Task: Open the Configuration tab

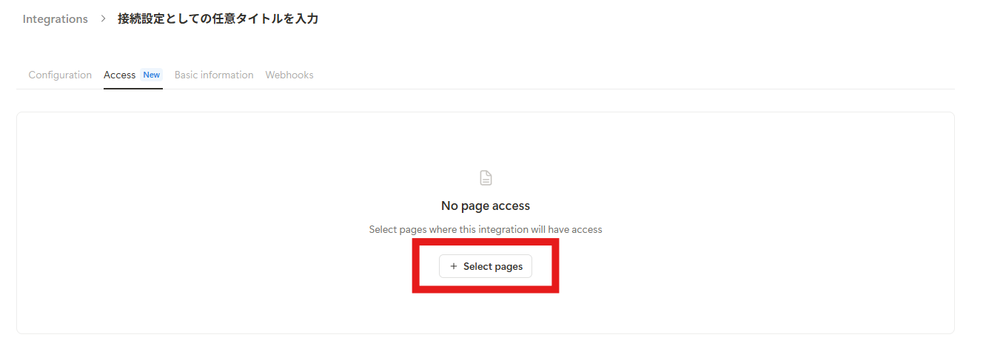Action: point(60,75)
